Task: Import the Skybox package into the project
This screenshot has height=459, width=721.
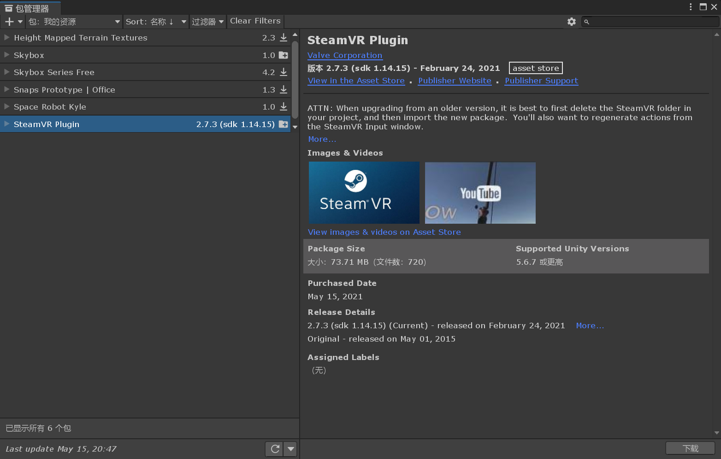Action: 284,55
